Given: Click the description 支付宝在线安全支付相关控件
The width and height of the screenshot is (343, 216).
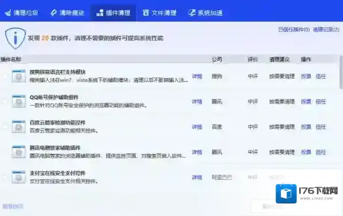Looking at the screenshot, I should click(x=64, y=181).
